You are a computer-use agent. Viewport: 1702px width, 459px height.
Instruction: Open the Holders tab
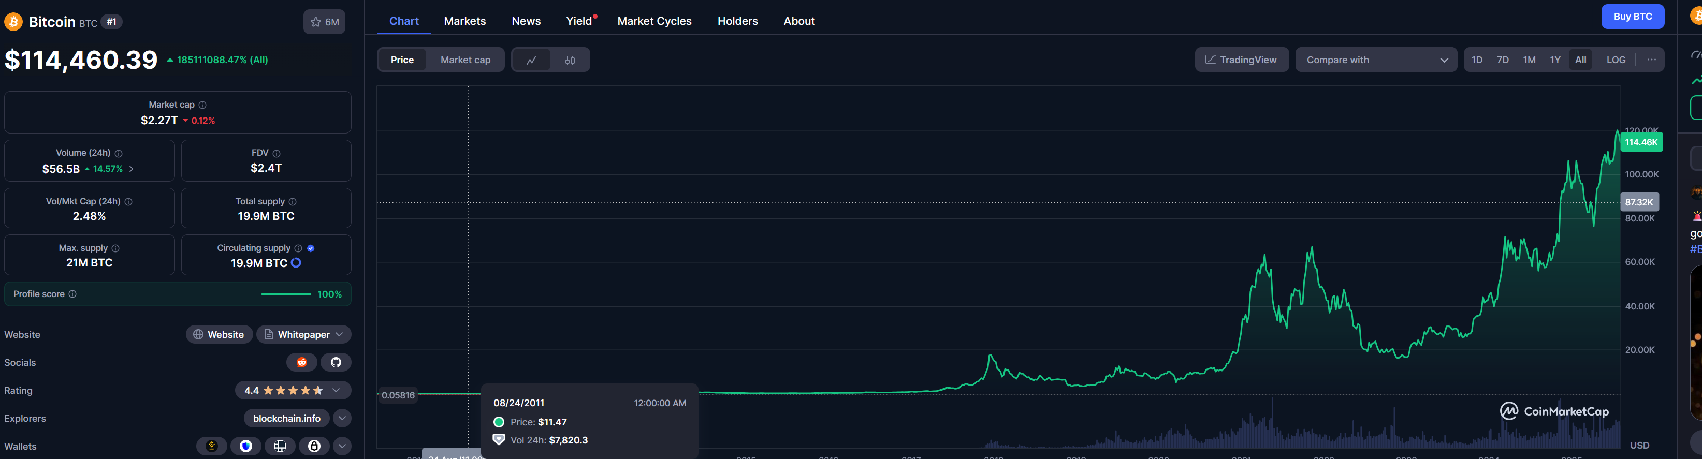pyautogui.click(x=738, y=21)
